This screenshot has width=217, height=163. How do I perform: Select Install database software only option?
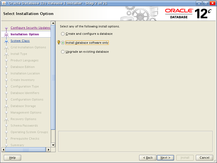tap(63, 43)
